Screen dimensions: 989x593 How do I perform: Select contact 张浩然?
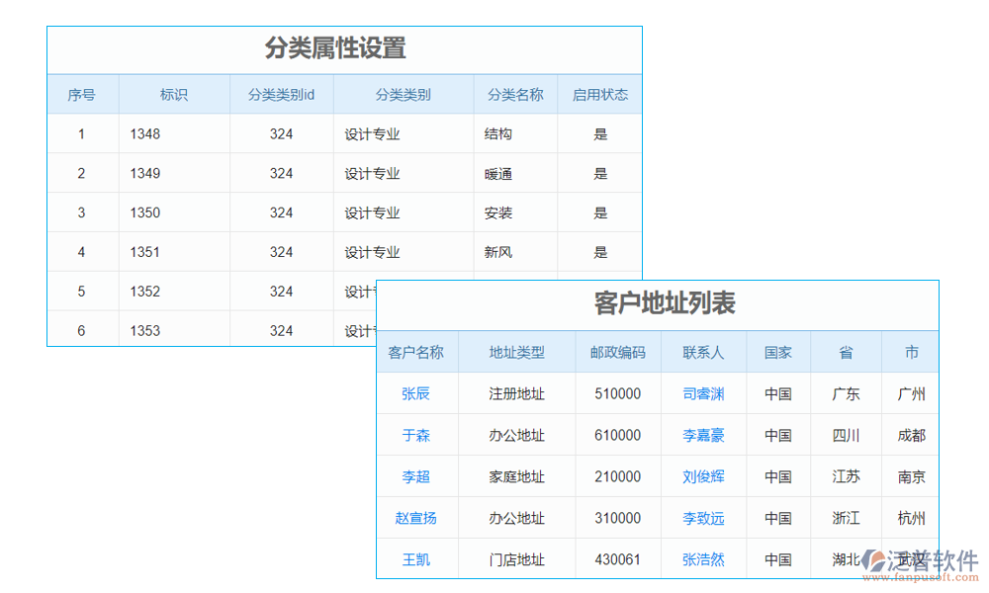pos(703,559)
